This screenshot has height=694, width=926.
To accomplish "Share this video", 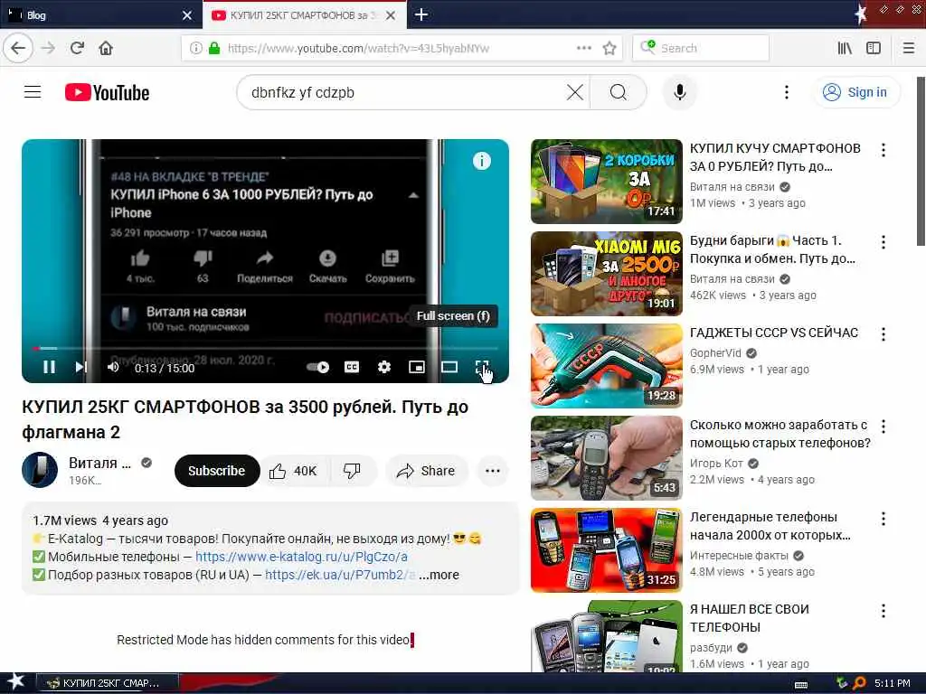I will (427, 470).
